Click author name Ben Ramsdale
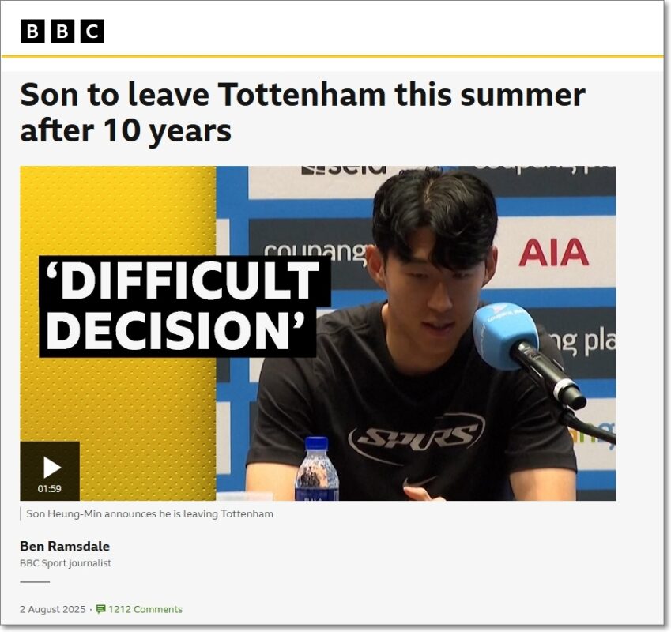The width and height of the screenshot is (671, 632). tap(65, 546)
